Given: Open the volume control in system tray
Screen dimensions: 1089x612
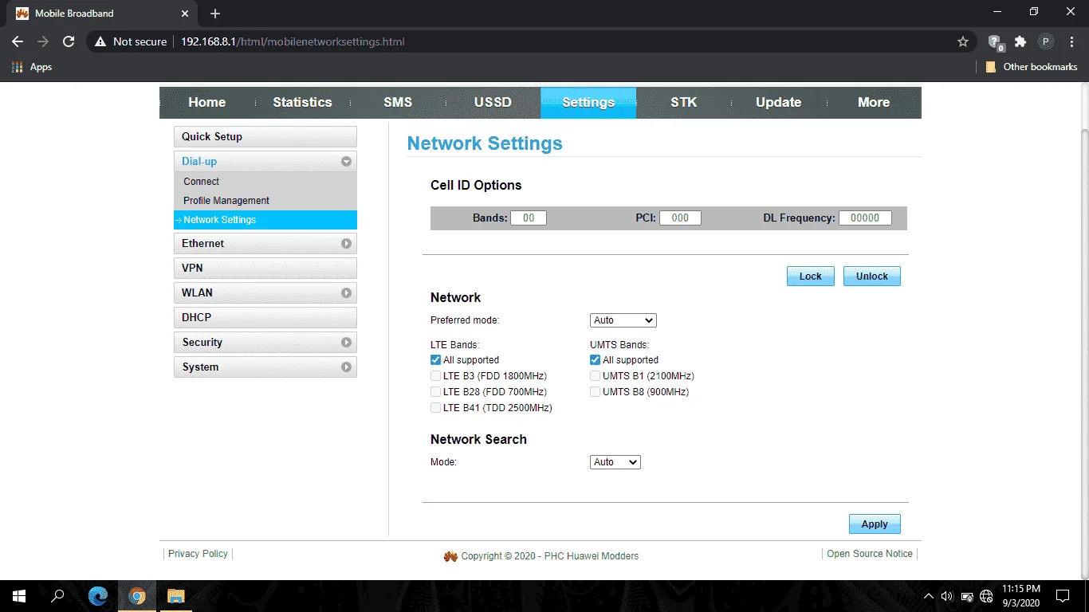Looking at the screenshot, I should (947, 596).
